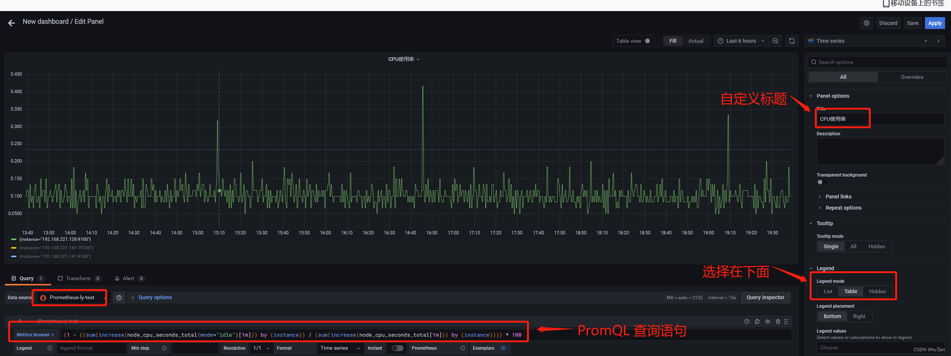Click the Description text area

(x=880, y=152)
